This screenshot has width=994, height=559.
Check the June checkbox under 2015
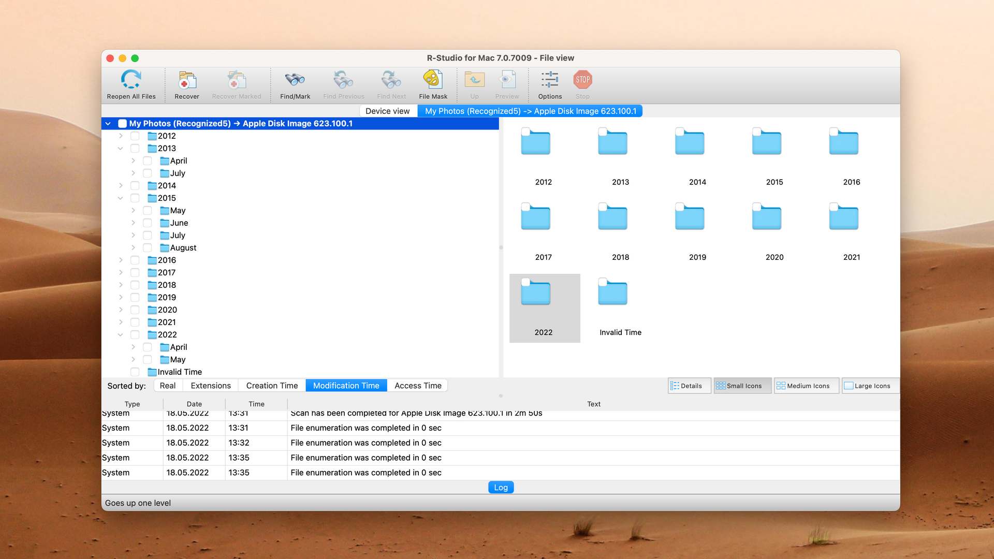[147, 223]
